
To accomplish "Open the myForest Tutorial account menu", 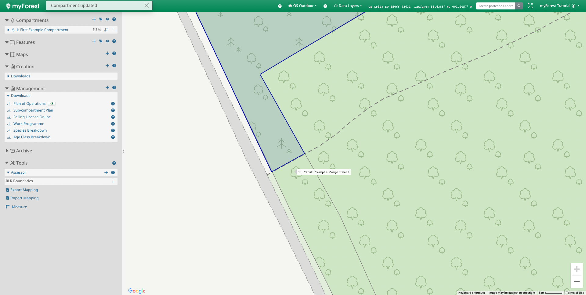I will pyautogui.click(x=559, y=6).
